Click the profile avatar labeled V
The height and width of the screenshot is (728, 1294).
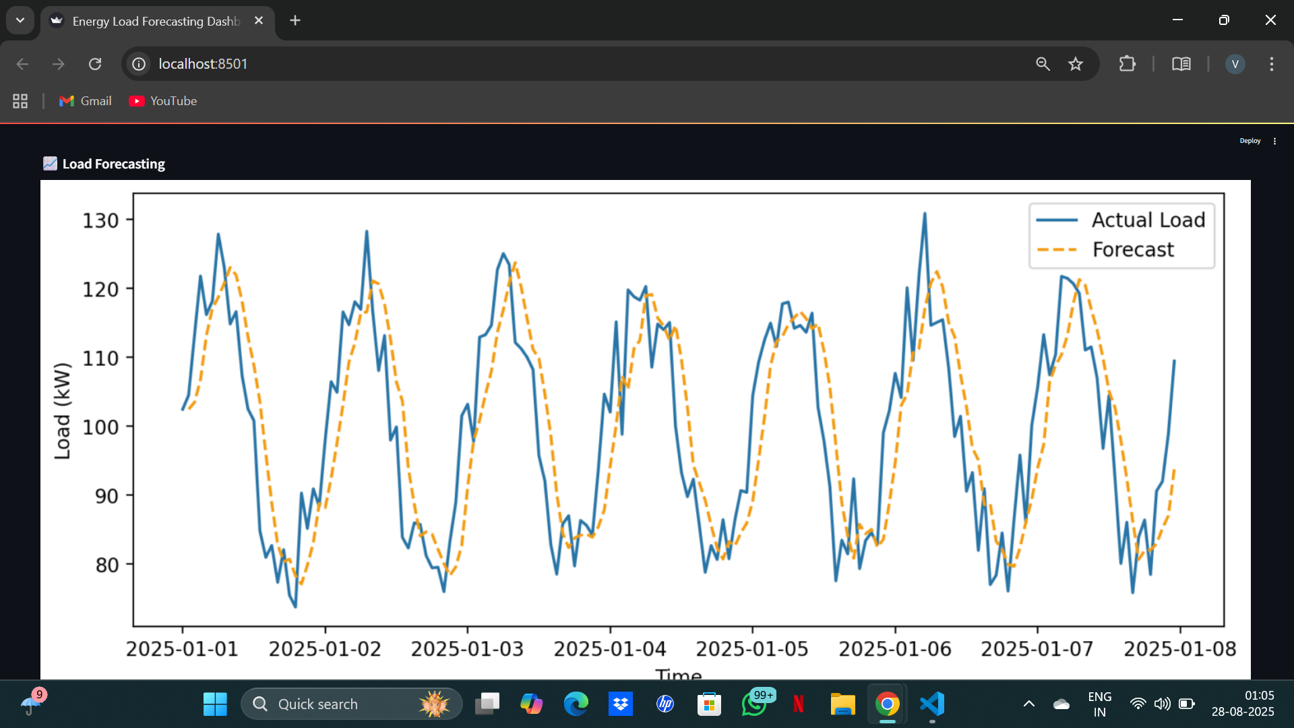(x=1235, y=64)
